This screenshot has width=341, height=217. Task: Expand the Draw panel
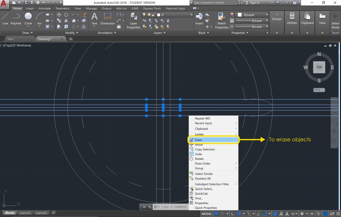[27, 33]
